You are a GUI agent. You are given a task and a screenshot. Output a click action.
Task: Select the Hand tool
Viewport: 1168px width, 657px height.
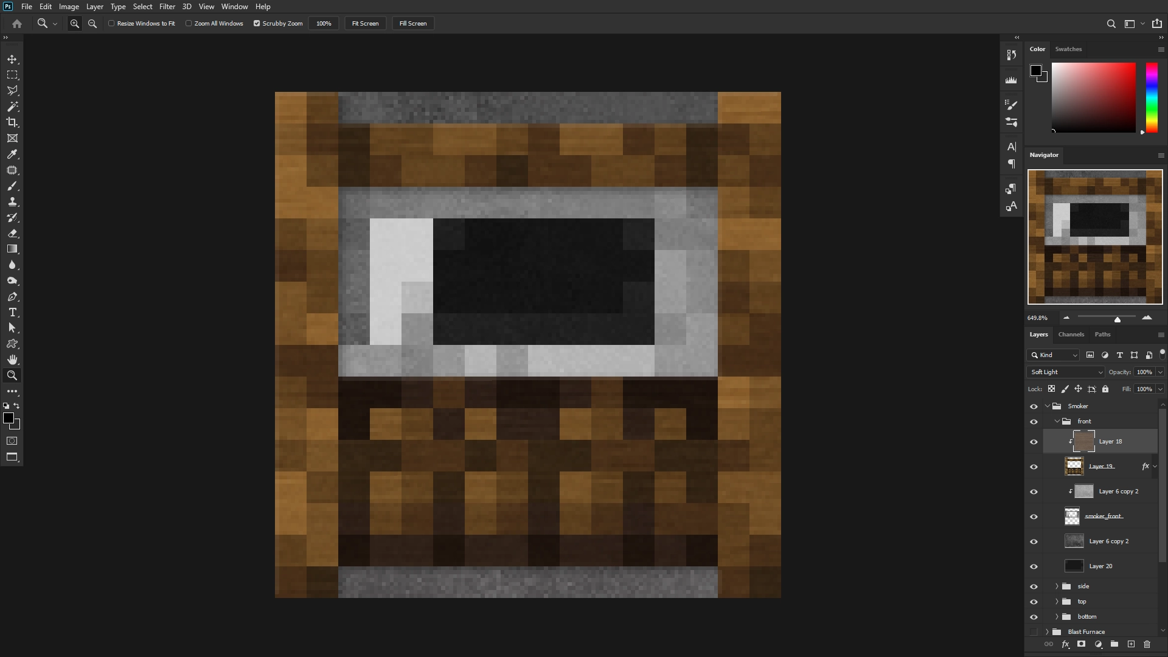(x=12, y=359)
